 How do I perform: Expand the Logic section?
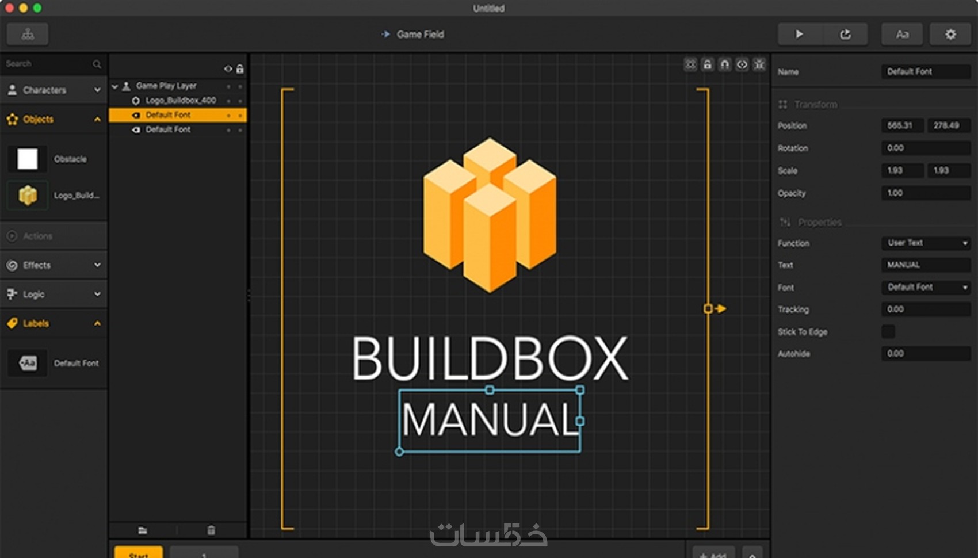(54, 294)
